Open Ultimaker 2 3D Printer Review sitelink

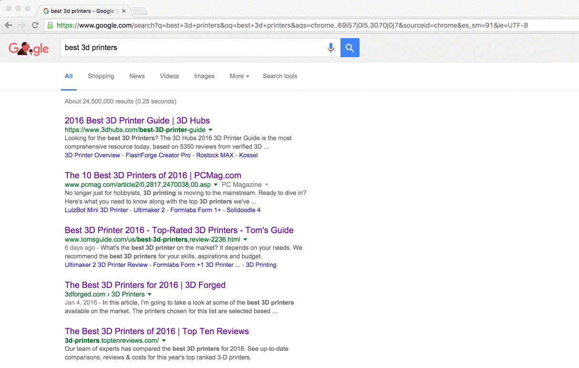tap(106, 265)
